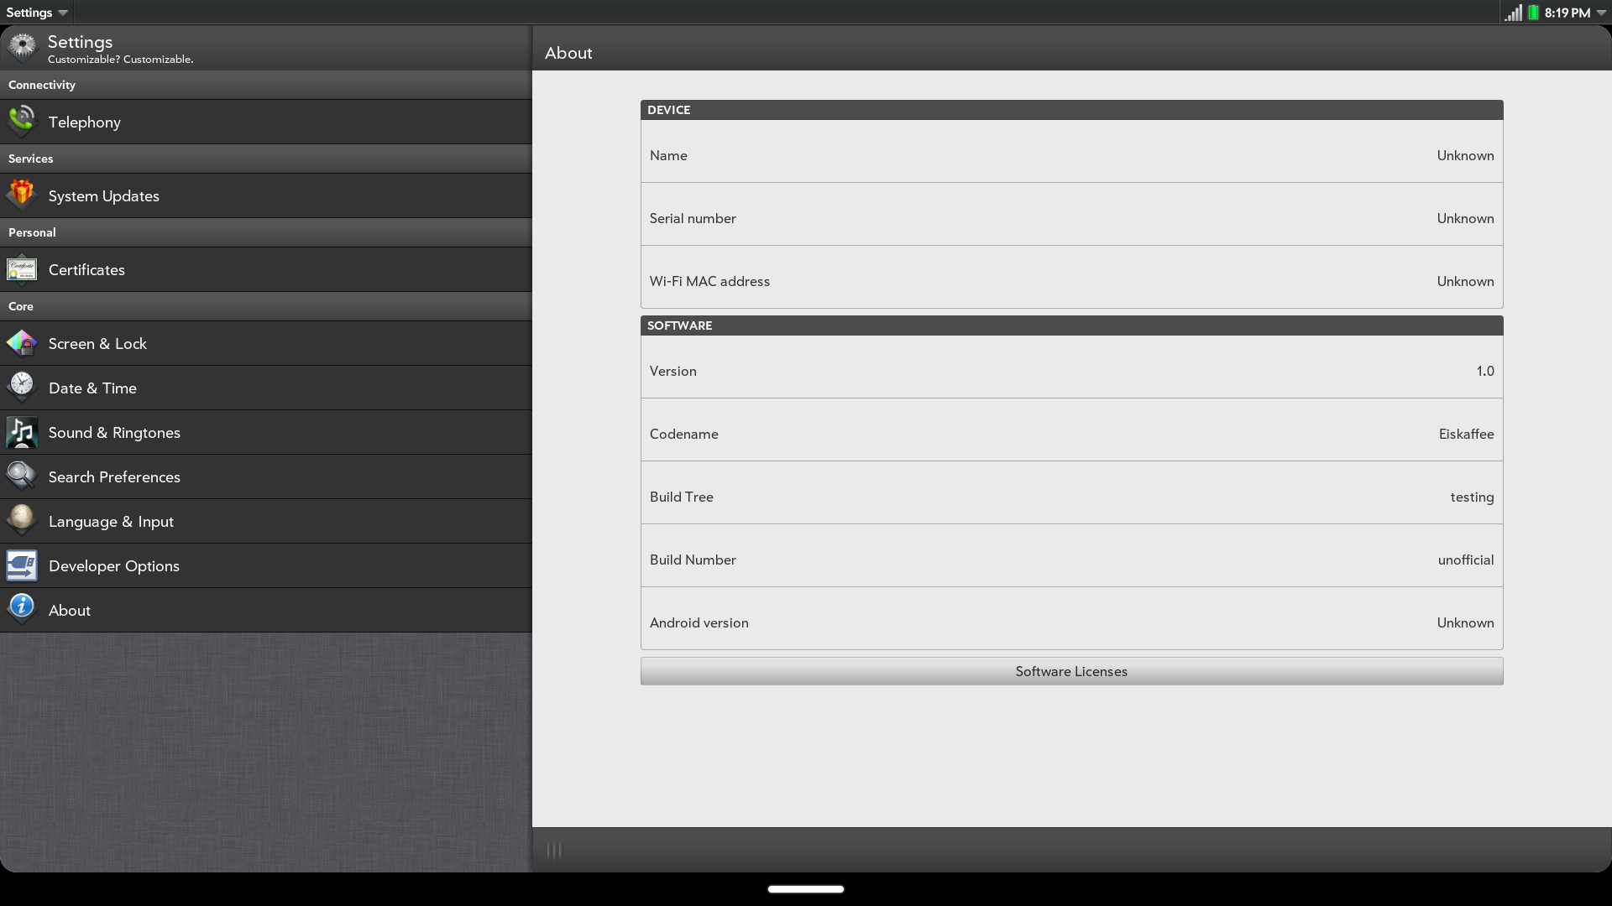1612x906 pixels.
Task: Click the Certificates icon
Action: pyautogui.click(x=22, y=269)
